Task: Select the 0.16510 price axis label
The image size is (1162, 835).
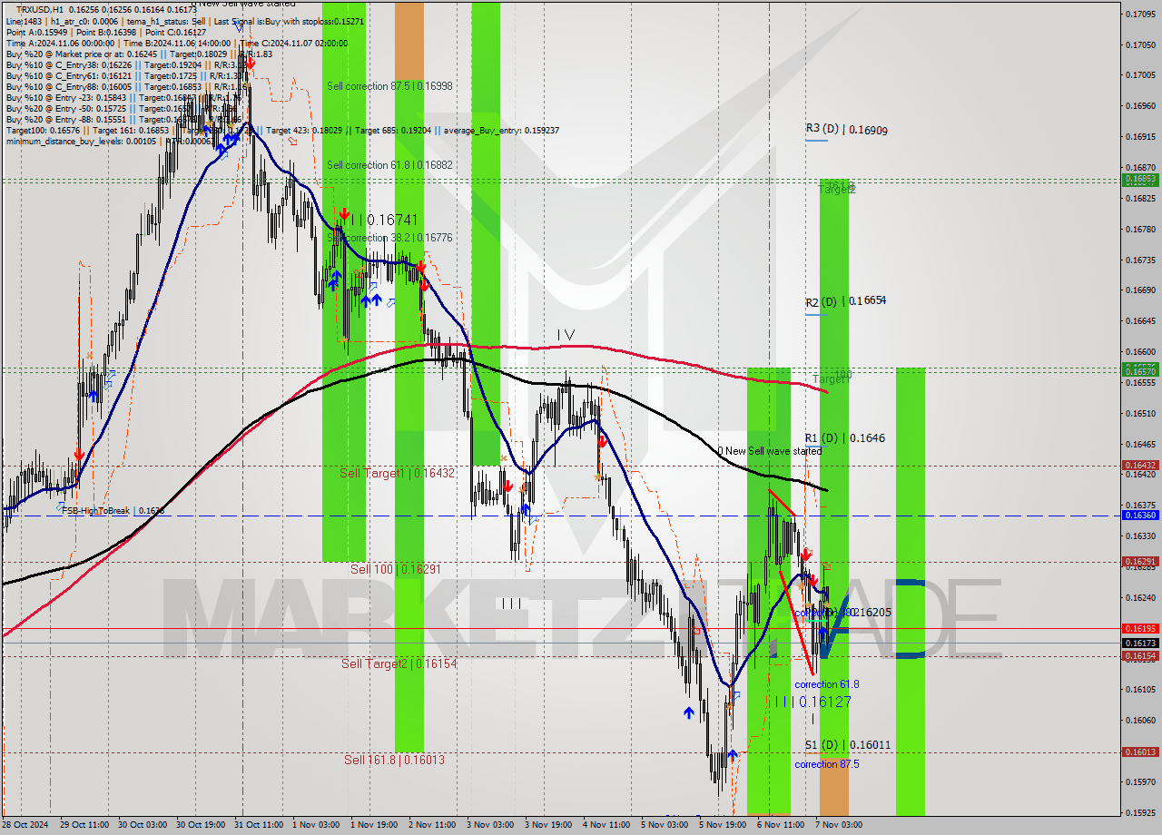Action: [1140, 413]
